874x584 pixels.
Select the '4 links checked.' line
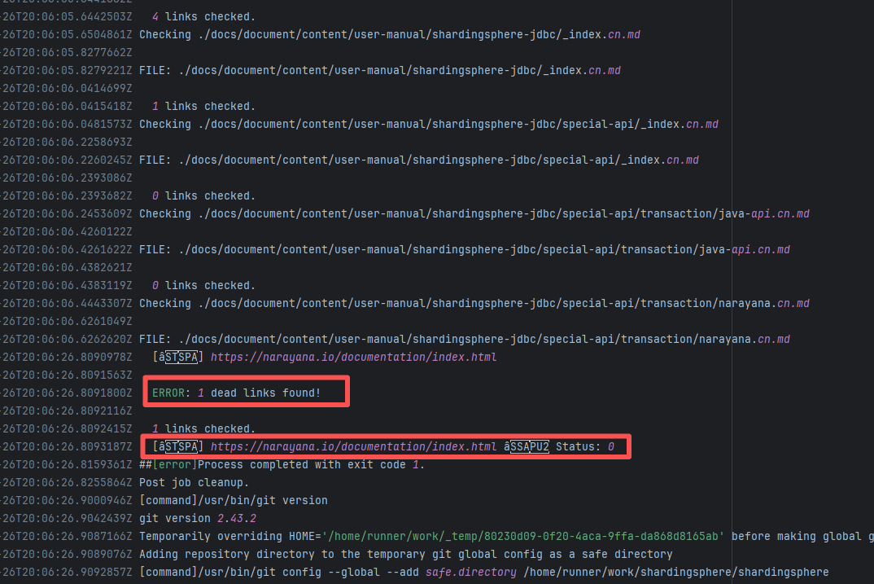click(x=203, y=16)
